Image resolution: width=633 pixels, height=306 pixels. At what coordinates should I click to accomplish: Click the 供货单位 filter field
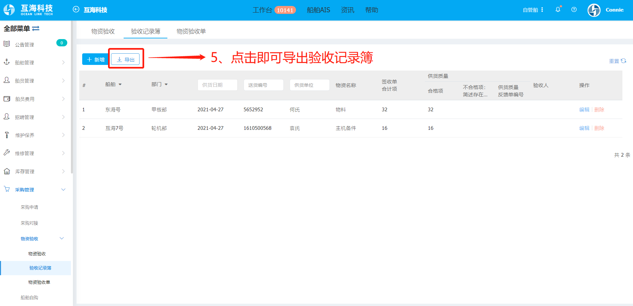(x=310, y=85)
